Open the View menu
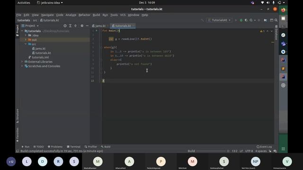Image resolution: width=303 pixels, height=170 pixels. pyautogui.click(x=35, y=15)
